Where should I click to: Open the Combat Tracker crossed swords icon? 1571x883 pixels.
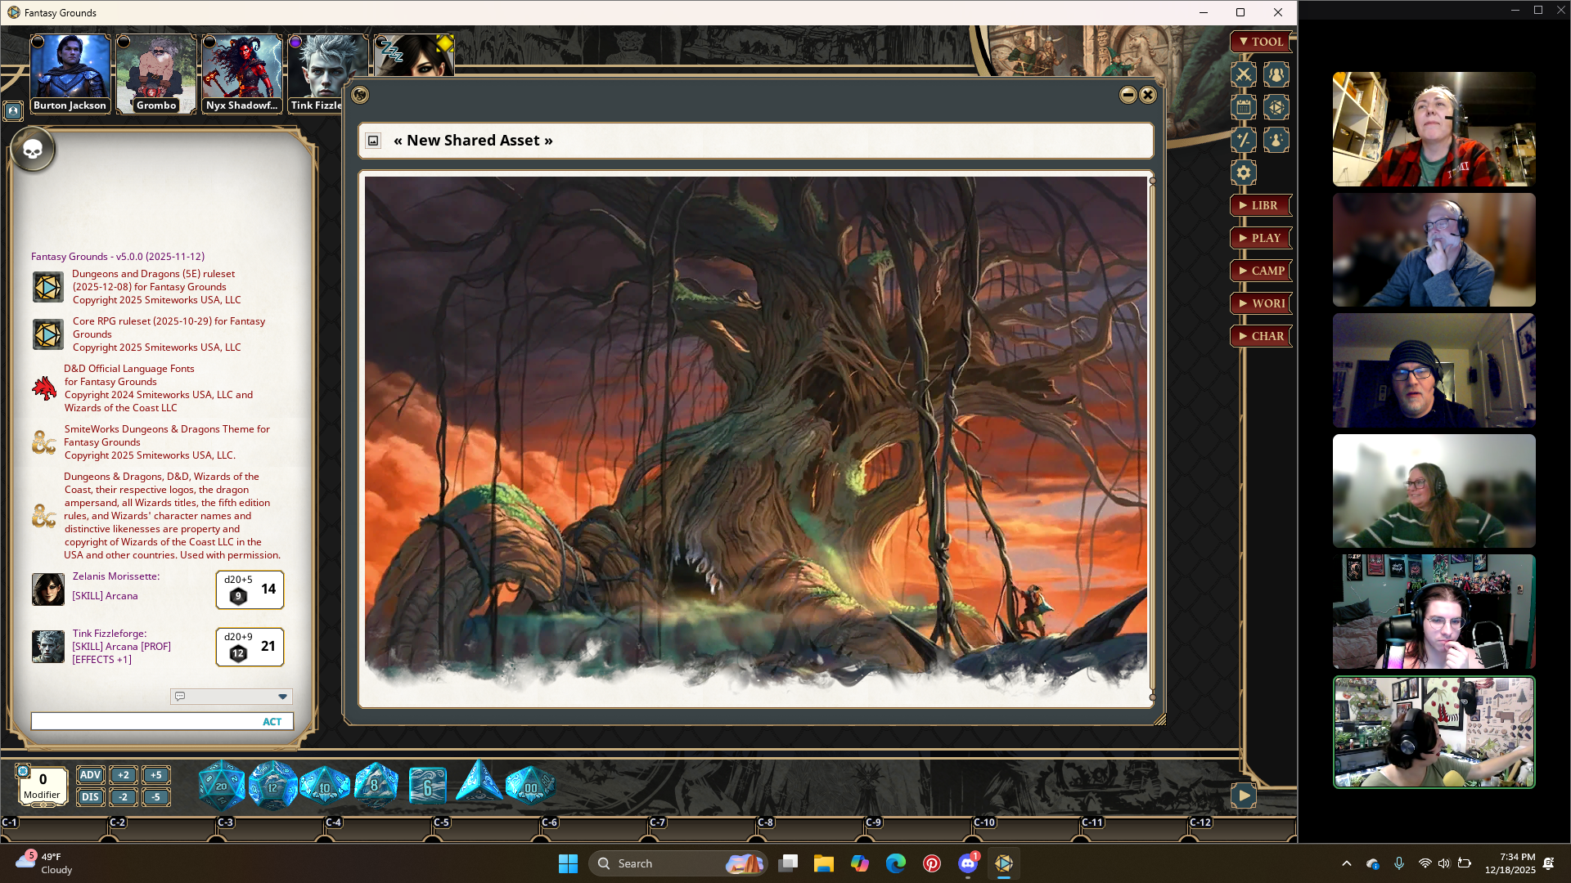(1243, 74)
